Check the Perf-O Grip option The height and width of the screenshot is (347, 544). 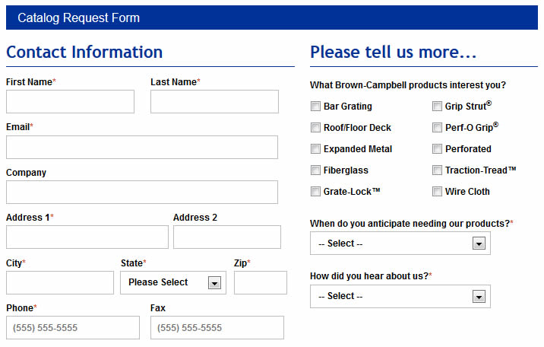point(438,128)
